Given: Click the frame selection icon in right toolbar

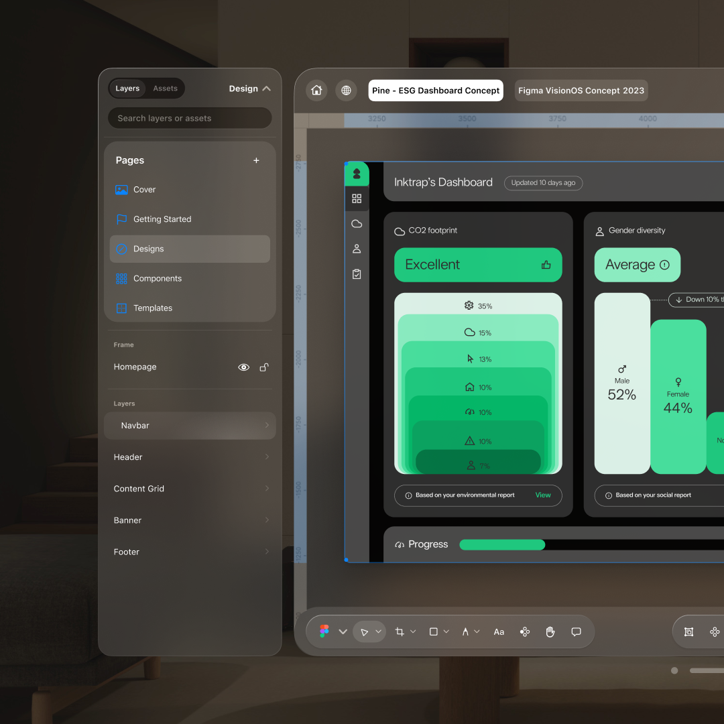Looking at the screenshot, I should tap(688, 631).
